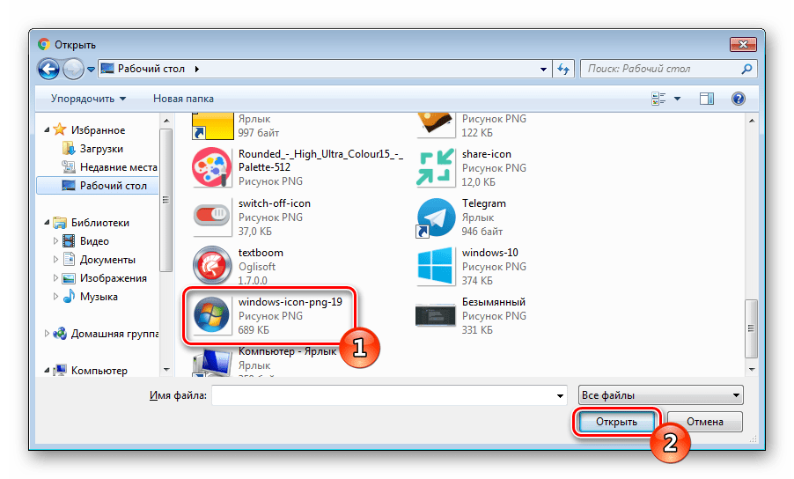
Task: Select the share-icon PNG file
Action: (x=471, y=167)
